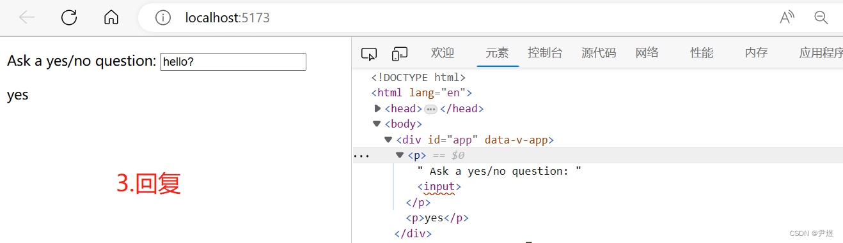
Task: Toggle device emulation toolbar icon
Action: [x=400, y=54]
